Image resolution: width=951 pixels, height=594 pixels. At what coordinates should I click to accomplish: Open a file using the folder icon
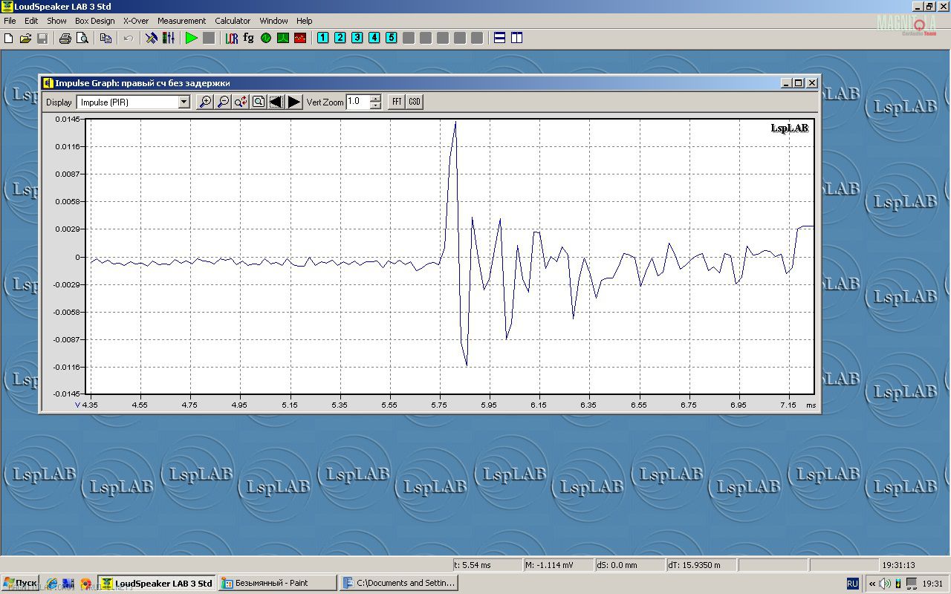[x=25, y=38]
